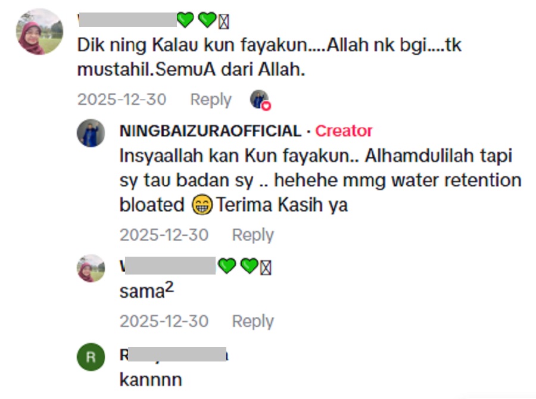Click the grinning emoji in the creator's reply
Screen dimensions: 536x399
click(202, 205)
